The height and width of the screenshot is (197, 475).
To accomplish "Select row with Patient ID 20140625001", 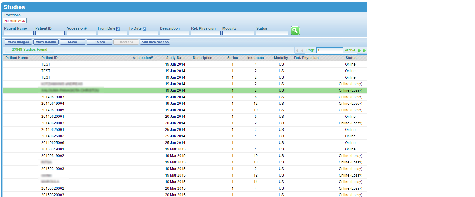I will tap(185, 130).
